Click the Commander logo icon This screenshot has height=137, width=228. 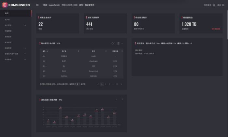tap(5, 5)
